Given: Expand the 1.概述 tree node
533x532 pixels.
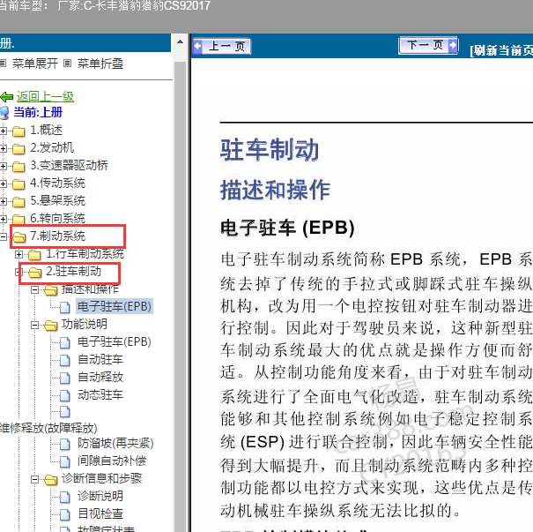Looking at the screenshot, I should pyautogui.click(x=3, y=131).
